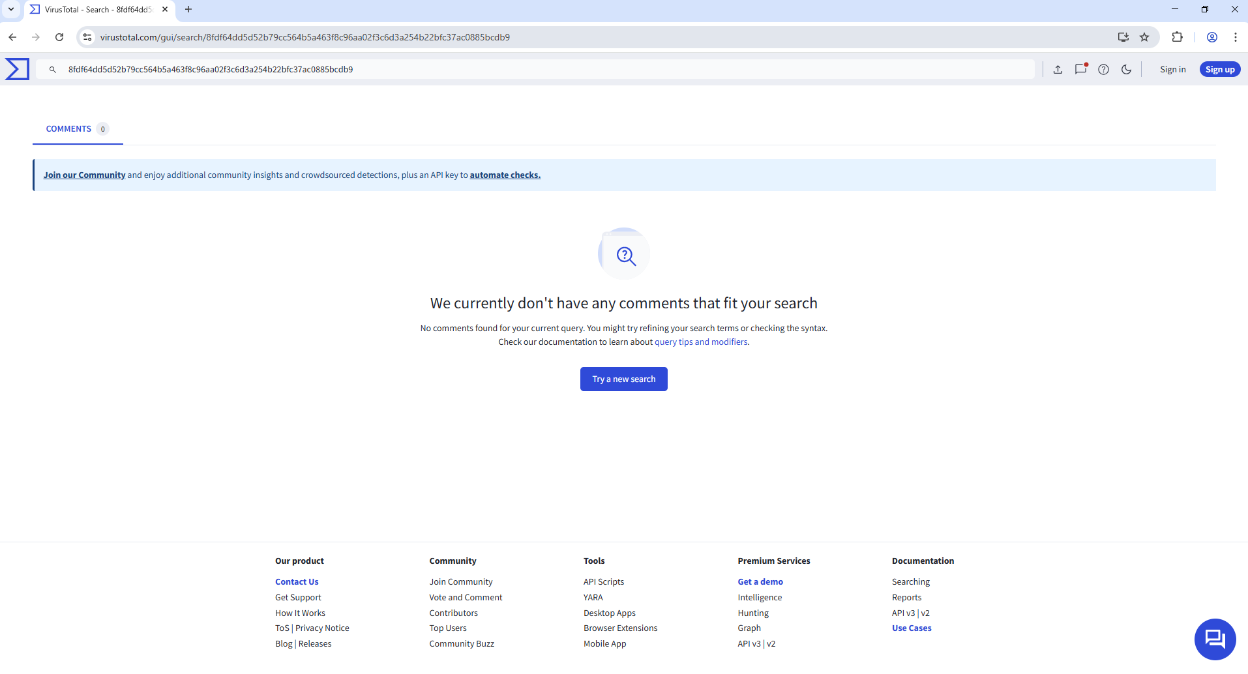
Task: Click the comments count badge showing 0
Action: click(102, 129)
